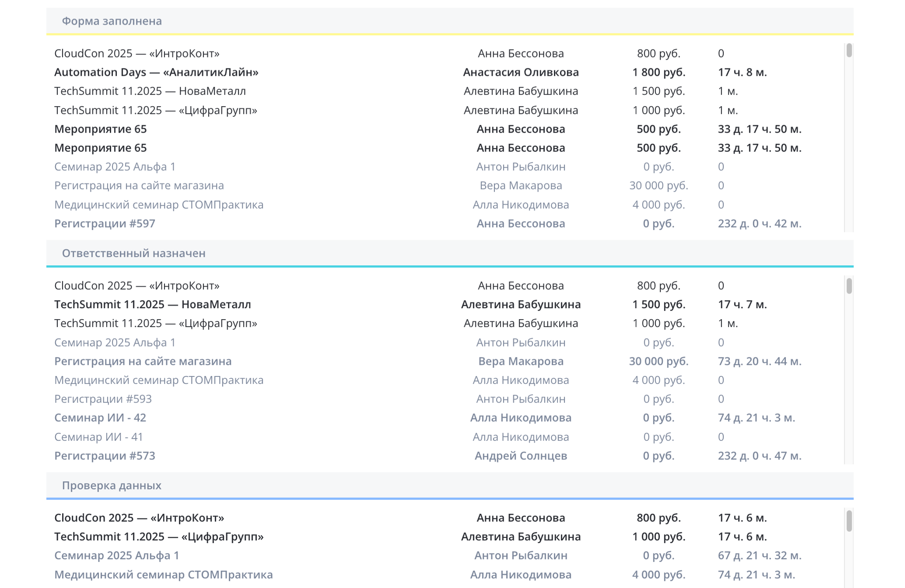Viewport: 905px width, 588px height.
Task: Click the 'Проверка данных' section header
Action: click(112, 485)
